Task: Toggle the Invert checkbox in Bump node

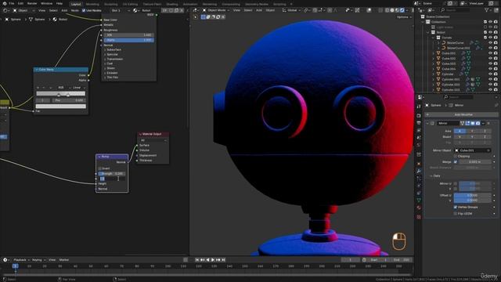Action: pyautogui.click(x=100, y=168)
